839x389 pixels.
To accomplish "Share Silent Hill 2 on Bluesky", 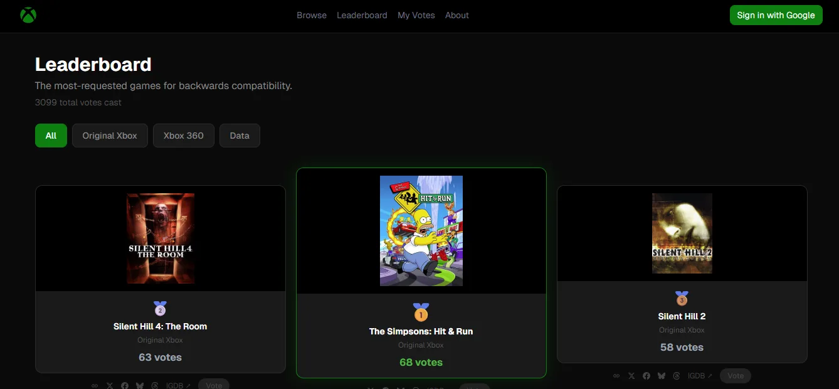I will pos(661,375).
